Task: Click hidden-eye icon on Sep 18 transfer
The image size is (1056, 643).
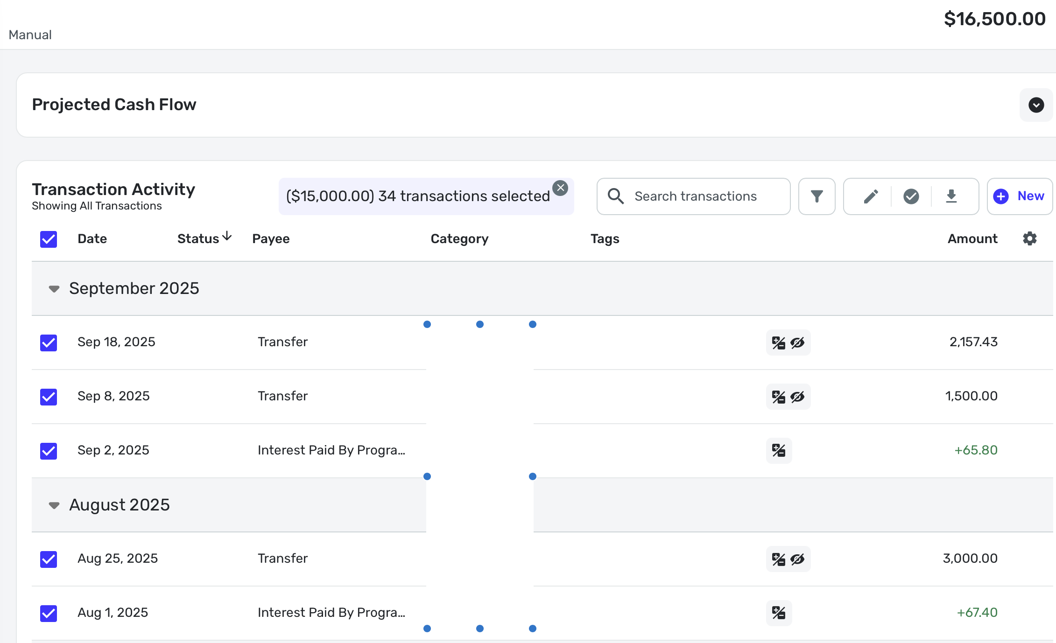Action: pyautogui.click(x=797, y=343)
